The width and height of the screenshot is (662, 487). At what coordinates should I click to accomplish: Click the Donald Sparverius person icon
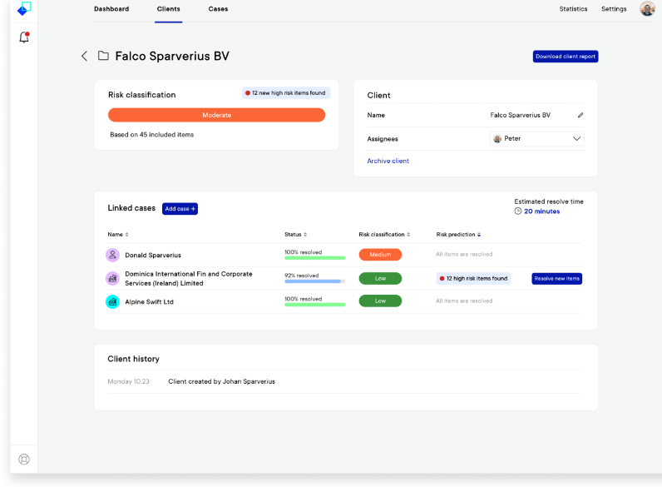click(x=112, y=255)
